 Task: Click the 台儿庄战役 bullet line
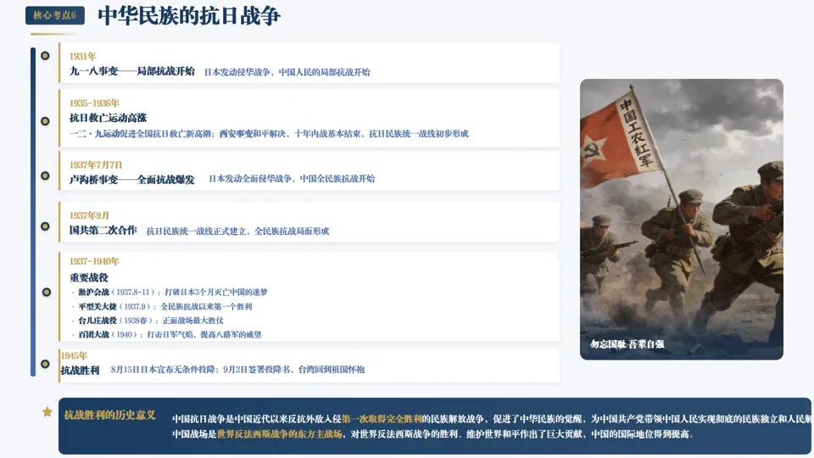click(151, 321)
